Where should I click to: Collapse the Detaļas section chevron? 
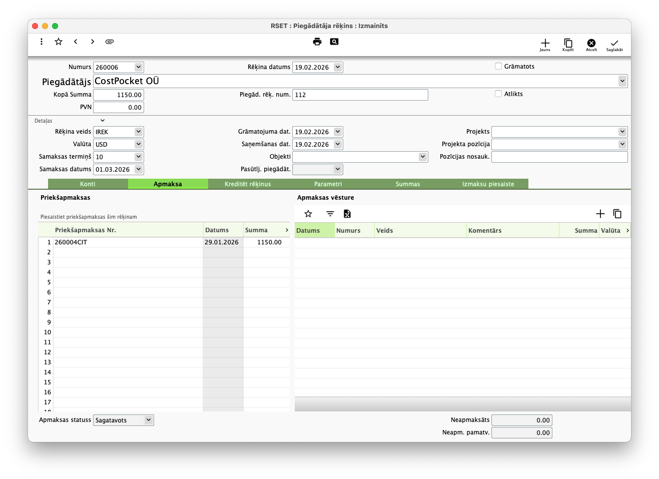[103, 121]
